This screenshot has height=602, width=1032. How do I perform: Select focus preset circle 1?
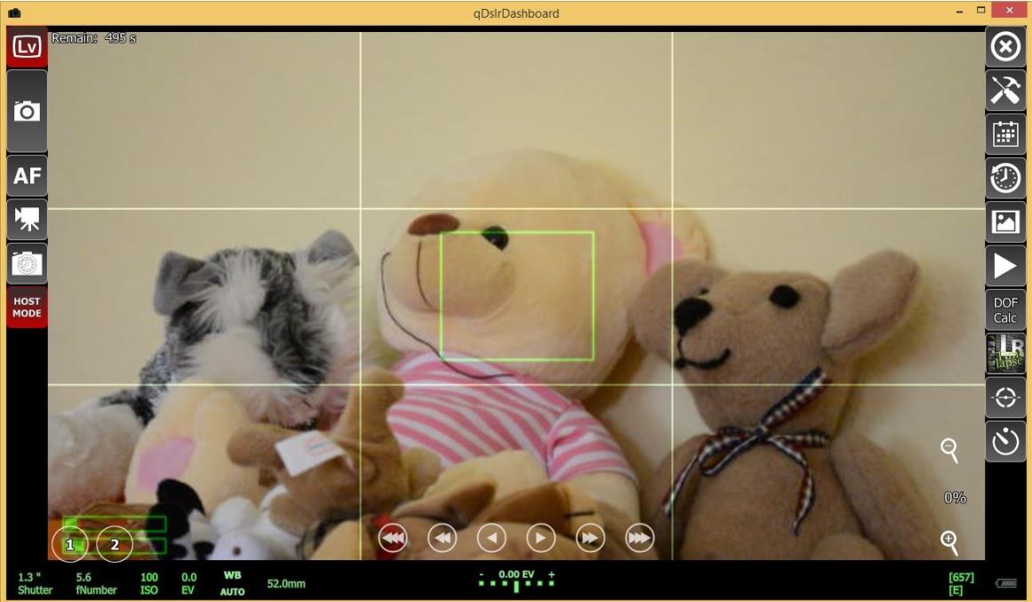70,543
